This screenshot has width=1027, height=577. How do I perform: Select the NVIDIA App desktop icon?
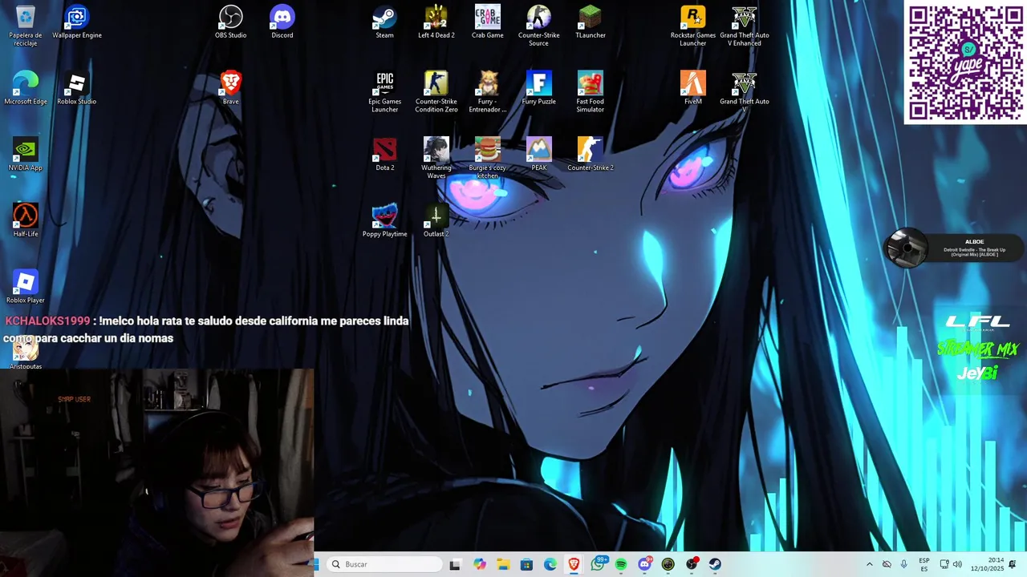(x=26, y=154)
